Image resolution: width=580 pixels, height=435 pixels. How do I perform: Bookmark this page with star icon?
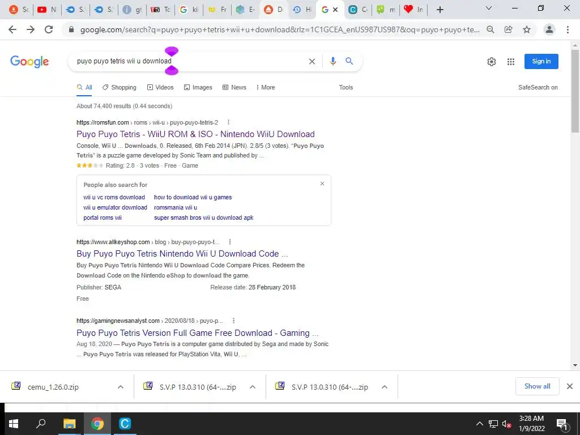click(x=527, y=29)
